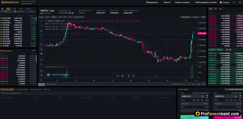The height and width of the screenshot is (119, 243).
Task: Select the ruler measure tool
Action: point(41,60)
